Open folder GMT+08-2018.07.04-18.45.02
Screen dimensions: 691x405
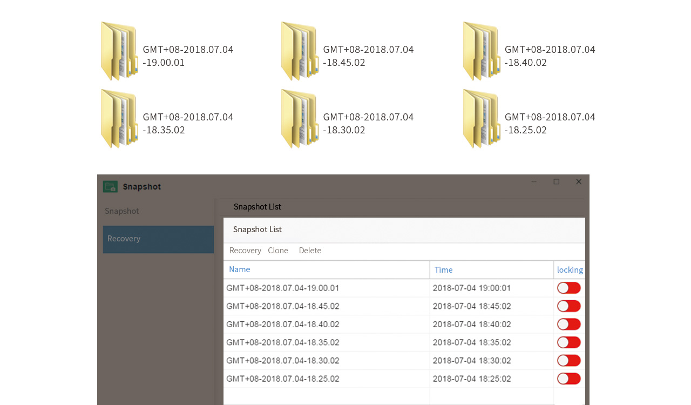click(299, 51)
